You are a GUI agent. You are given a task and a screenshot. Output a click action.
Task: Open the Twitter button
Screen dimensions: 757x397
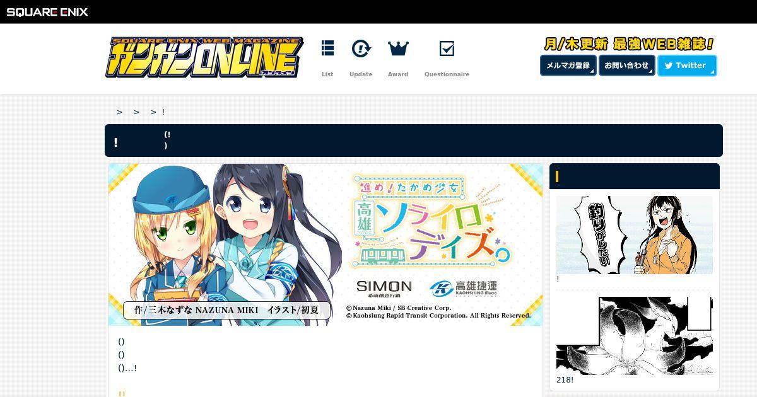[x=687, y=66]
